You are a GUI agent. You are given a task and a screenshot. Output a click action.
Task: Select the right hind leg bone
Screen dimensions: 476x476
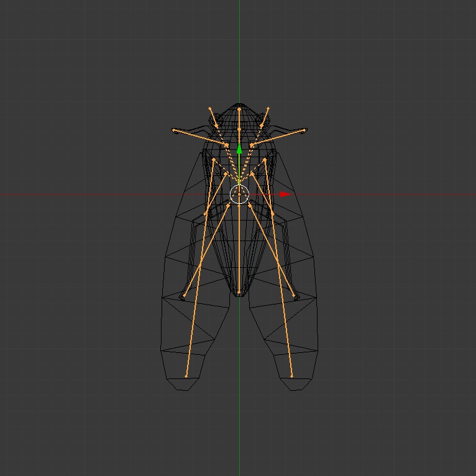(272, 250)
